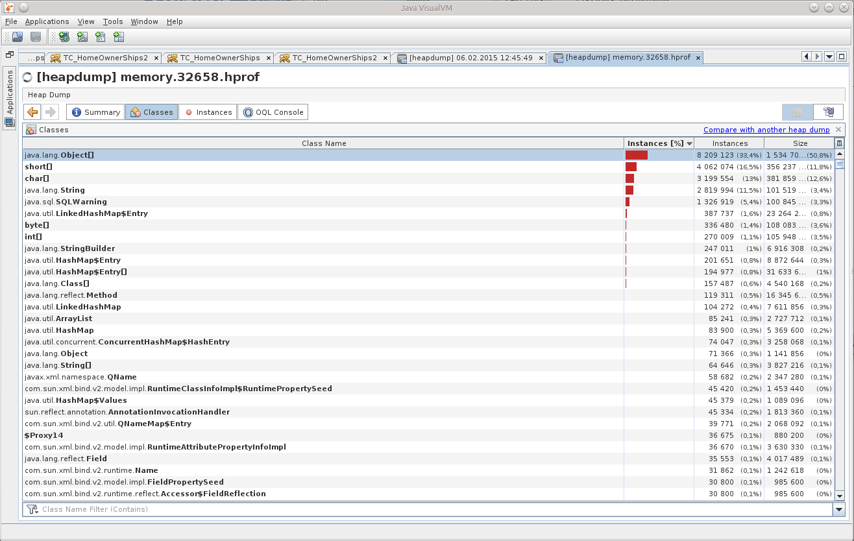854x541 pixels.
Task: Close the heapdump 06.02.2015 tab
Action: coord(541,58)
